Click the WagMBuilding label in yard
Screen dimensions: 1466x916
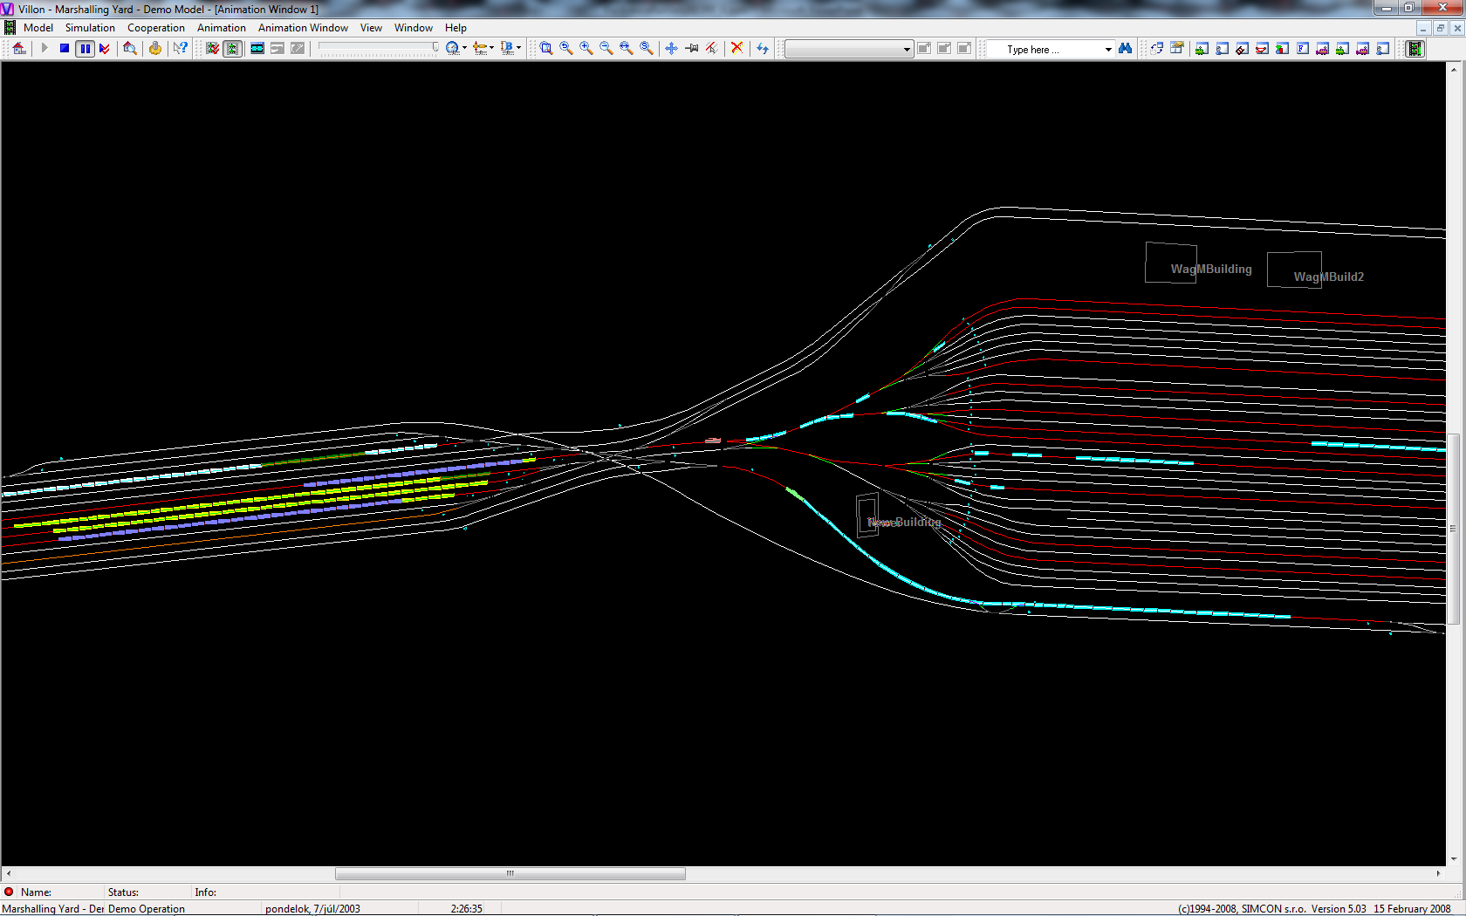coord(1211,270)
